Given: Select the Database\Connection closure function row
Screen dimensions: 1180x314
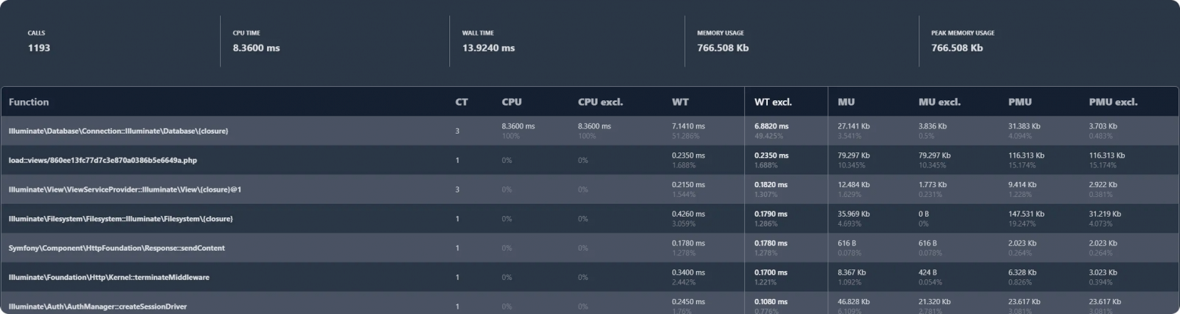Looking at the screenshot, I should 119,131.
